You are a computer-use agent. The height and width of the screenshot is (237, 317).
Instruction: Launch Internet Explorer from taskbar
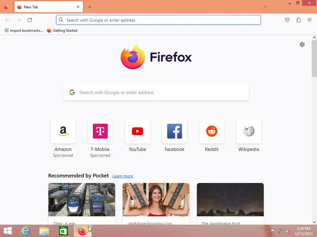click(x=25, y=231)
